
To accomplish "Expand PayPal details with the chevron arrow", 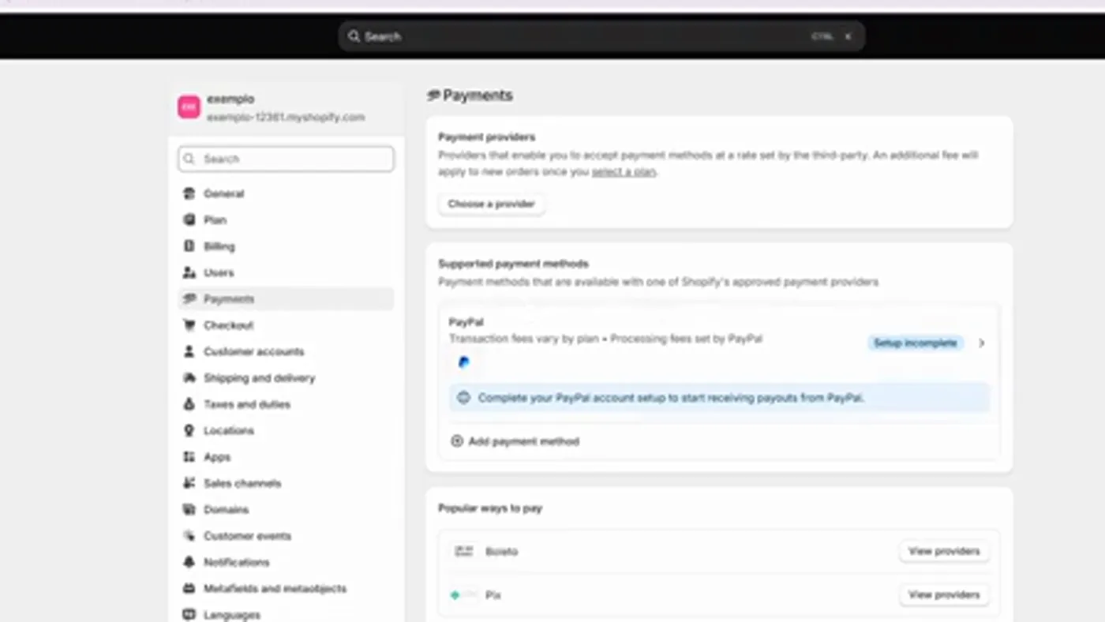I will [x=981, y=343].
